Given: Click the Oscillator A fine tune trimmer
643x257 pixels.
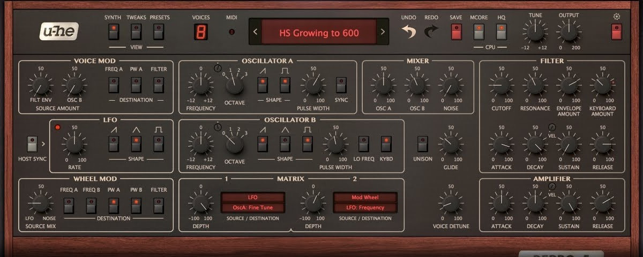Looking at the screenshot, I should (x=217, y=69).
